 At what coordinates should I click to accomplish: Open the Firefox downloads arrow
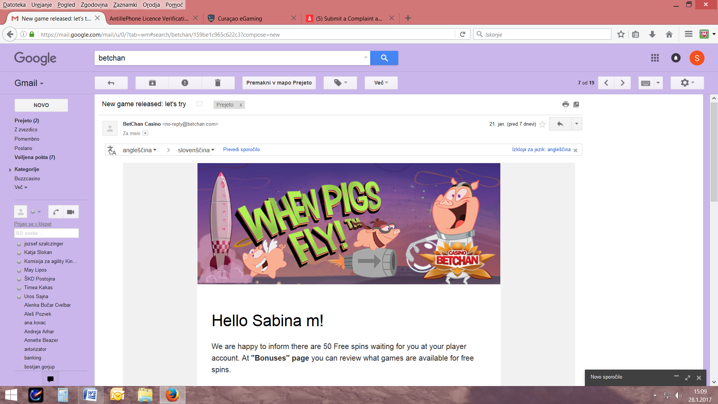[653, 34]
